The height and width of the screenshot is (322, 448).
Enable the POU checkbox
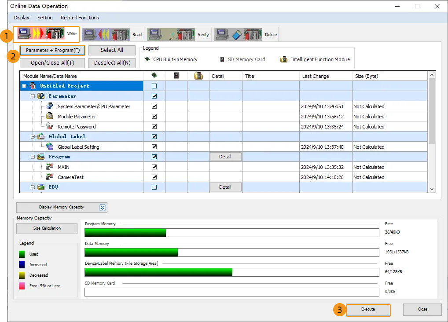(154, 187)
